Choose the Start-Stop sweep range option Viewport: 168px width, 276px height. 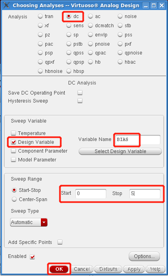click(14, 190)
